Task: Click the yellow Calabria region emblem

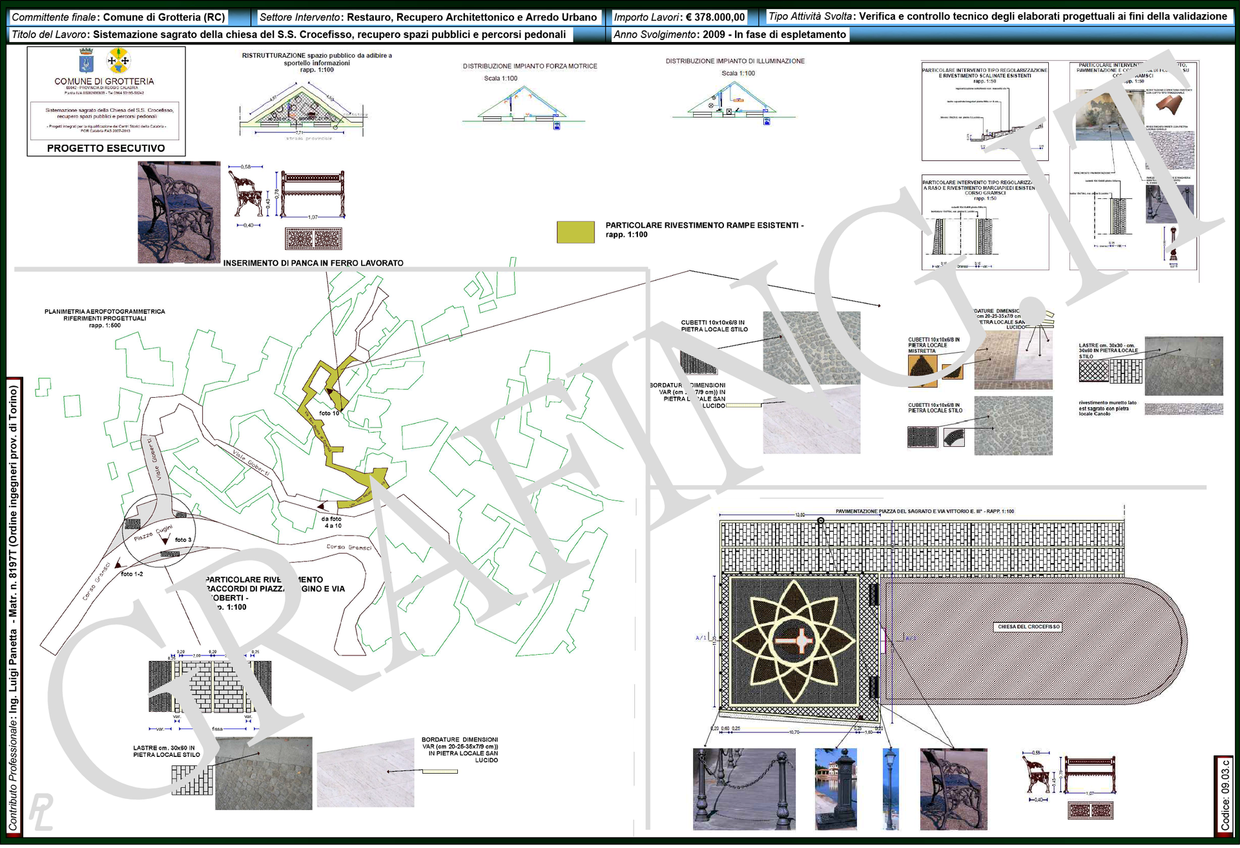Action: (119, 61)
